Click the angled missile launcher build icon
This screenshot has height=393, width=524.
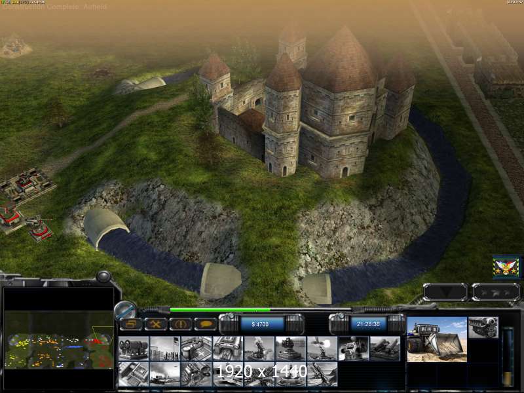pos(322,374)
